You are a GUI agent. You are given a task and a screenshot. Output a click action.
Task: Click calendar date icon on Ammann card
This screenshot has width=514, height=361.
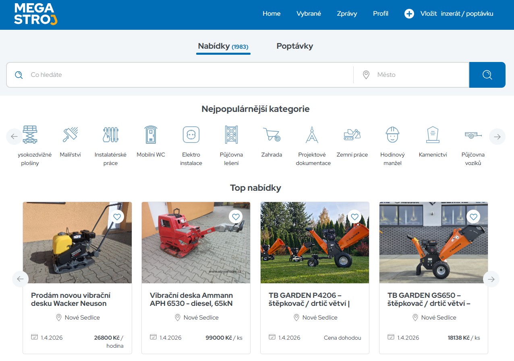pos(153,337)
